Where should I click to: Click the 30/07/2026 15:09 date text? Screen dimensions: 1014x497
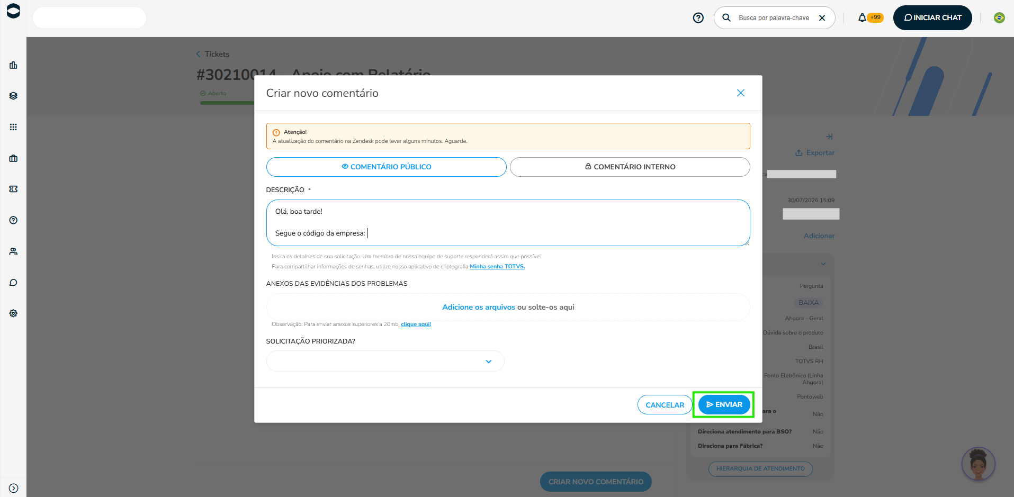click(x=811, y=200)
